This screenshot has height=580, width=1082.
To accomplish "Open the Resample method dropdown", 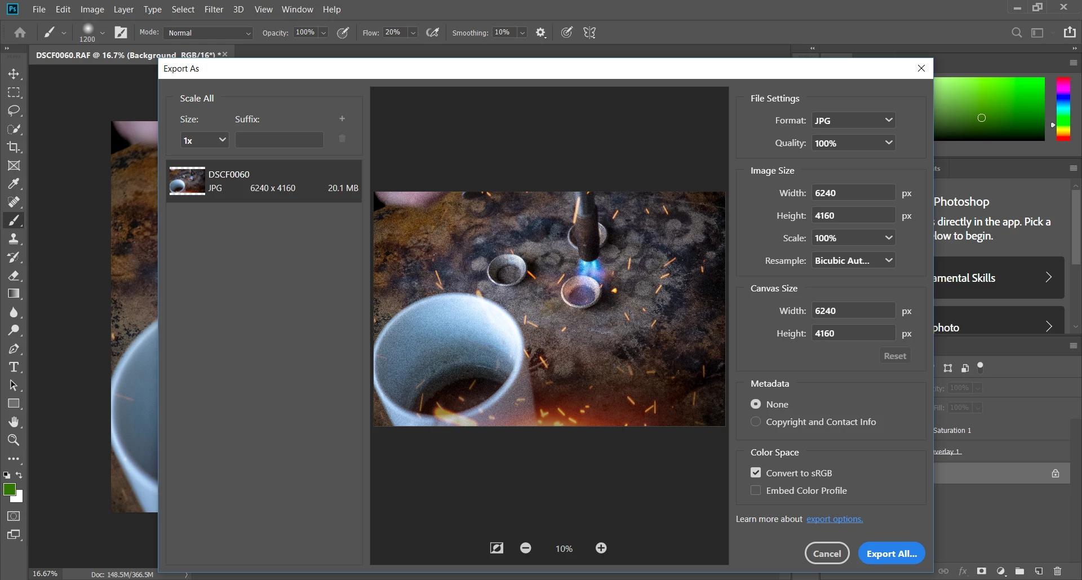I will click(853, 260).
